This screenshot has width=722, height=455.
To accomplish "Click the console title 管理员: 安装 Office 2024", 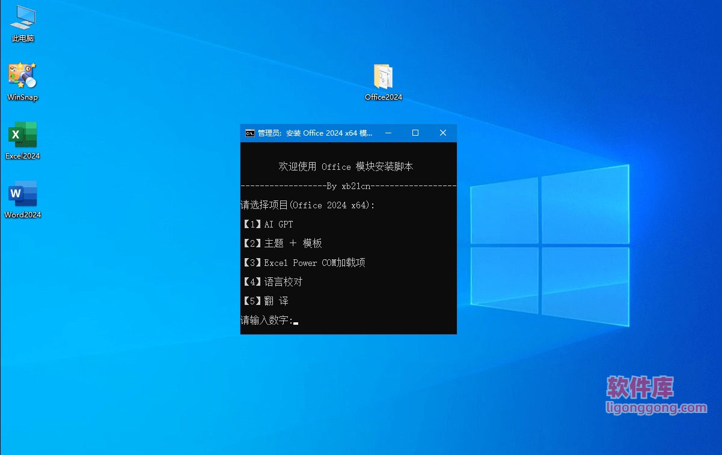I will [x=315, y=133].
